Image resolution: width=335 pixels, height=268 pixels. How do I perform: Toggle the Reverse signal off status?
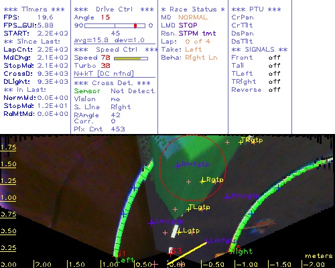coord(275,90)
